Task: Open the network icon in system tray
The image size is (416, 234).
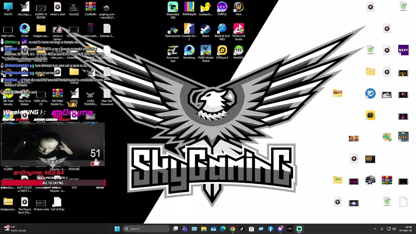Action: tap(389, 229)
